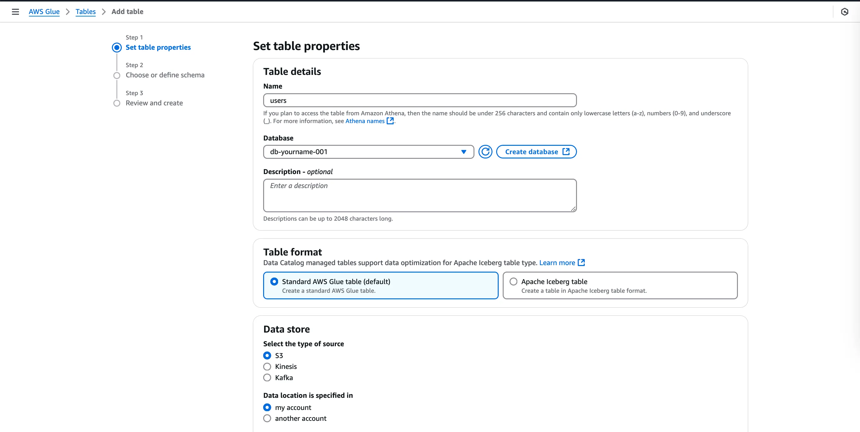
Task: Click the refresh databases icon button
Action: click(x=485, y=152)
